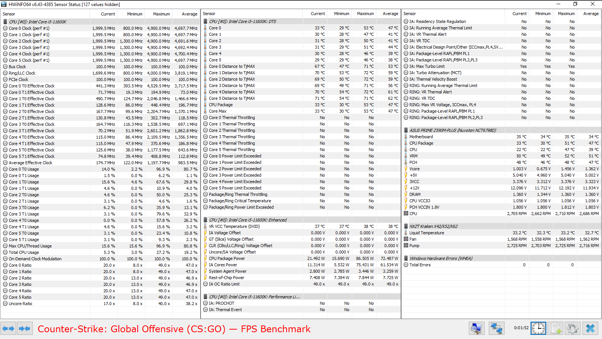This screenshot has width=602, height=339.
Task: Select the Total Errors row
Action: point(502,265)
